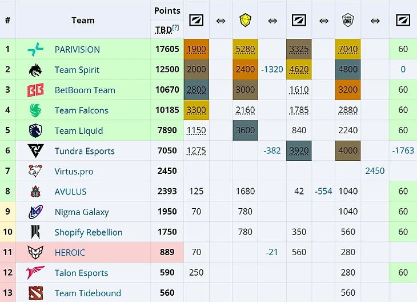Open the yellow shield tournament icon

245,20
